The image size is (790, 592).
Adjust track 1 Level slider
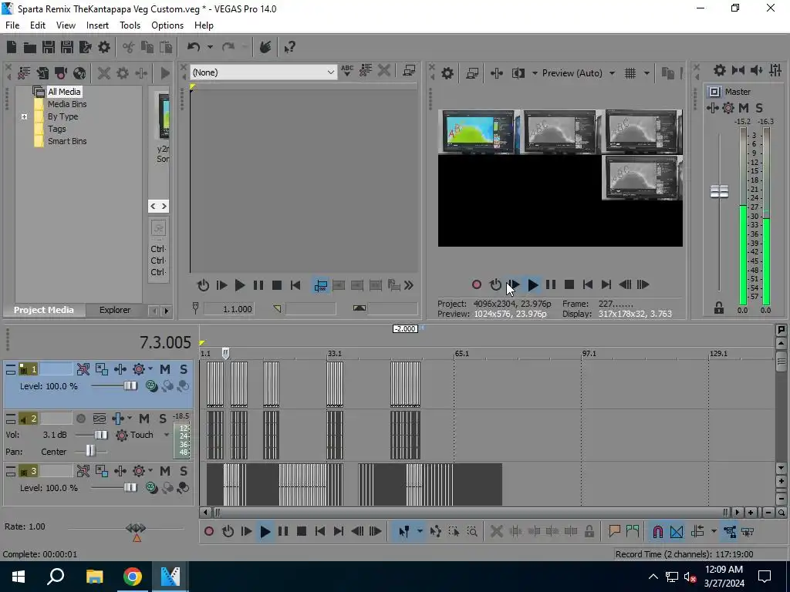tap(130, 386)
